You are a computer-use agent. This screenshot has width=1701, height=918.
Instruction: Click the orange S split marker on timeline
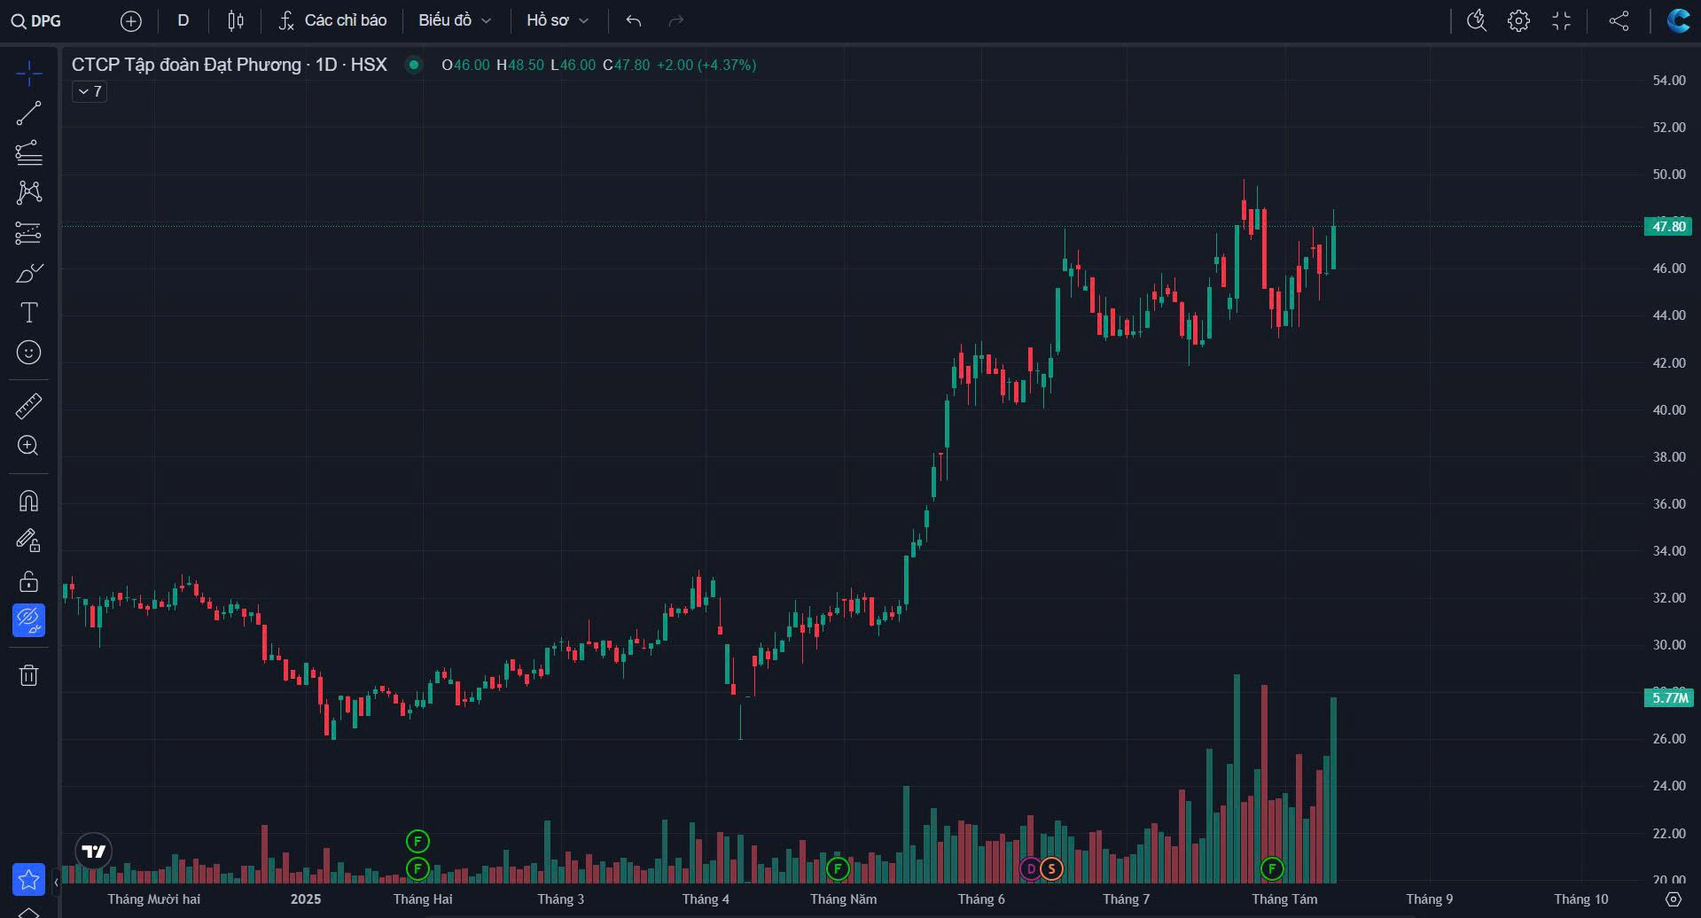click(x=1051, y=868)
